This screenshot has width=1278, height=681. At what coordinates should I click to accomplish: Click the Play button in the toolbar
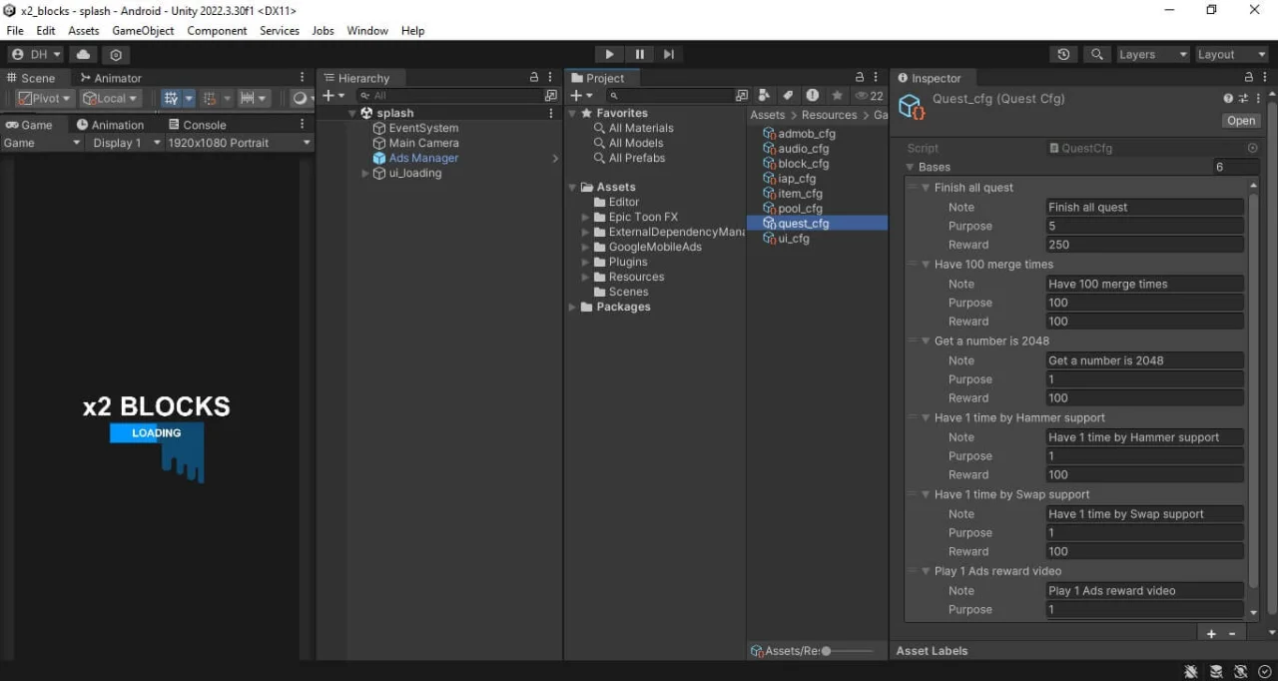pos(609,54)
